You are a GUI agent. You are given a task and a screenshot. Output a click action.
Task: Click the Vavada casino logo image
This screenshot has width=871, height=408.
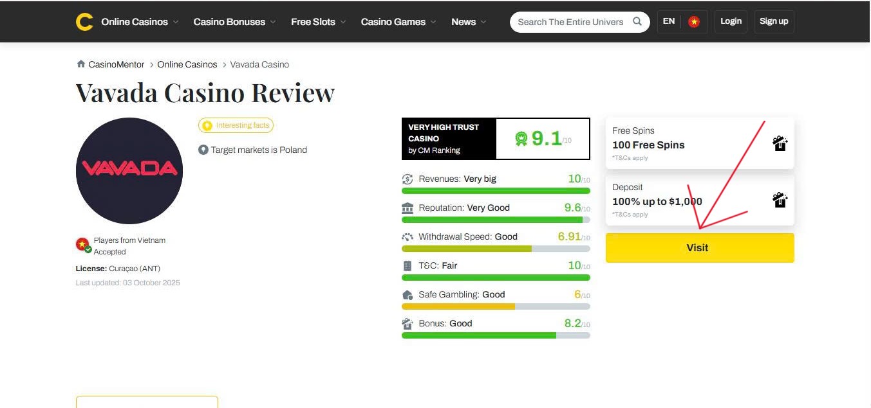pyautogui.click(x=129, y=171)
